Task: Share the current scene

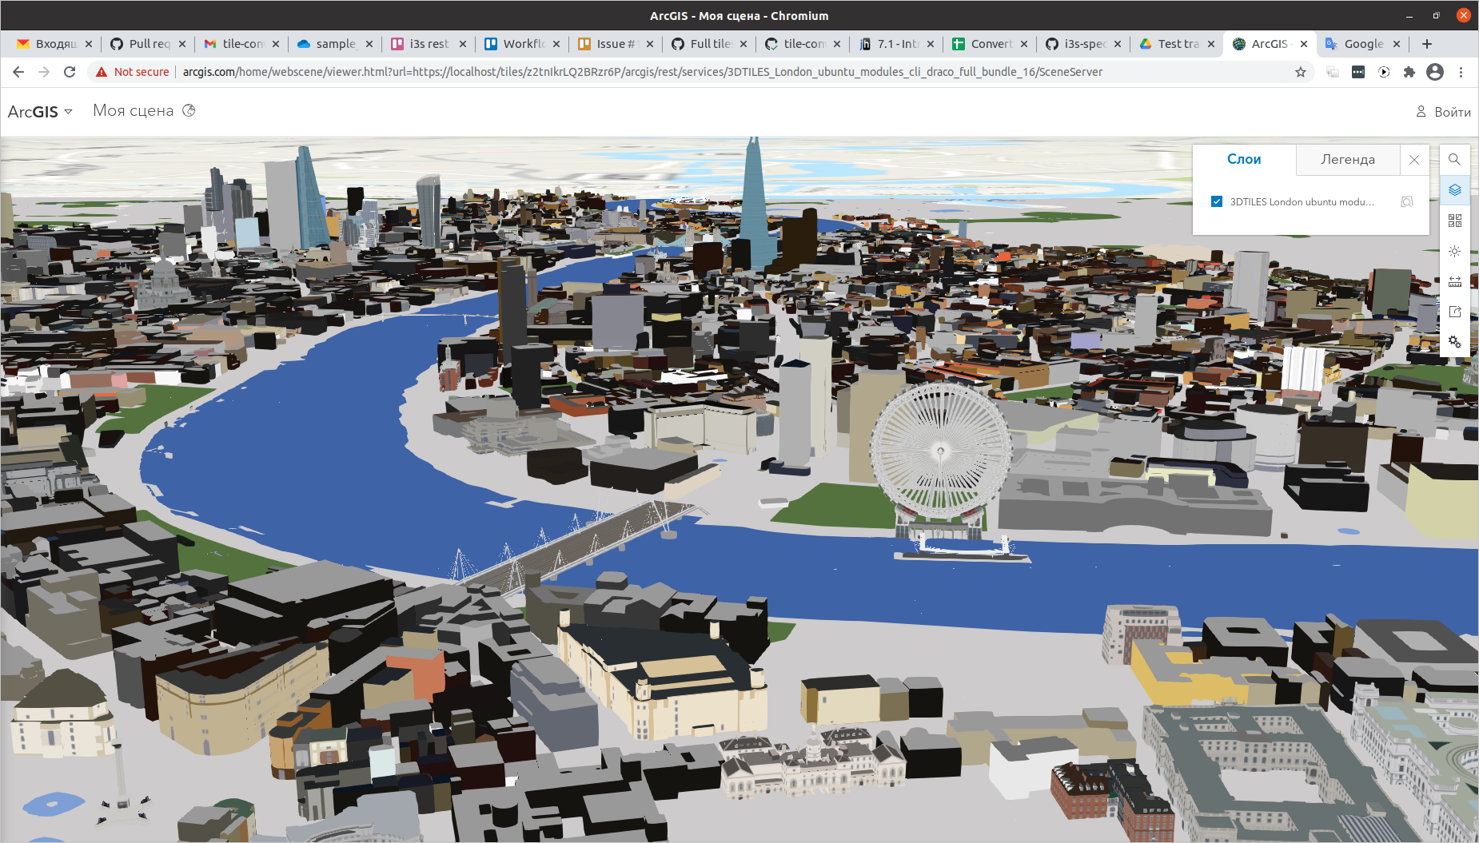Action: (1455, 312)
